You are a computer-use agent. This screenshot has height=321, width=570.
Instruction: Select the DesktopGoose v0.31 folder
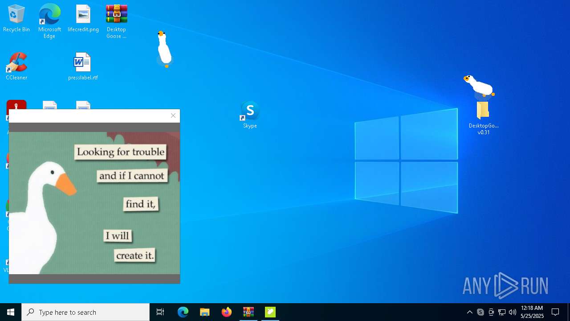click(484, 118)
